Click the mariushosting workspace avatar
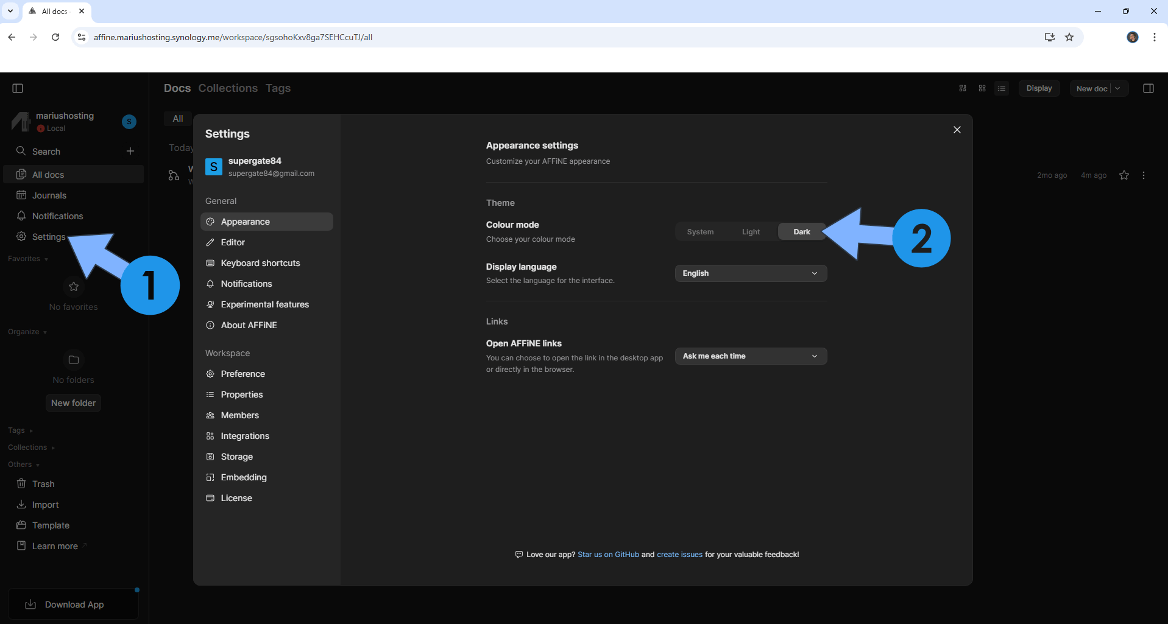Screen dimensions: 1168x624 click(x=21, y=121)
